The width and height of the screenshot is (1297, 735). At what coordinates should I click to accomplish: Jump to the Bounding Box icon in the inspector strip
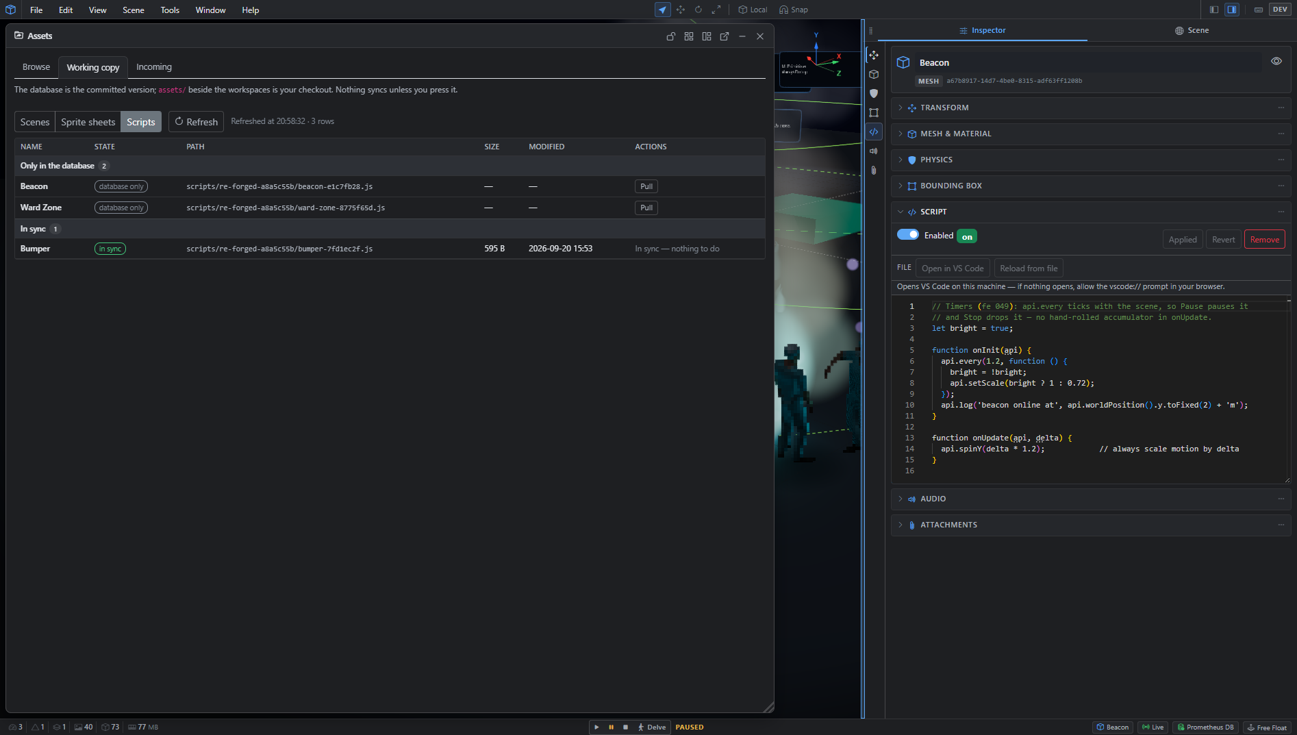click(x=874, y=112)
